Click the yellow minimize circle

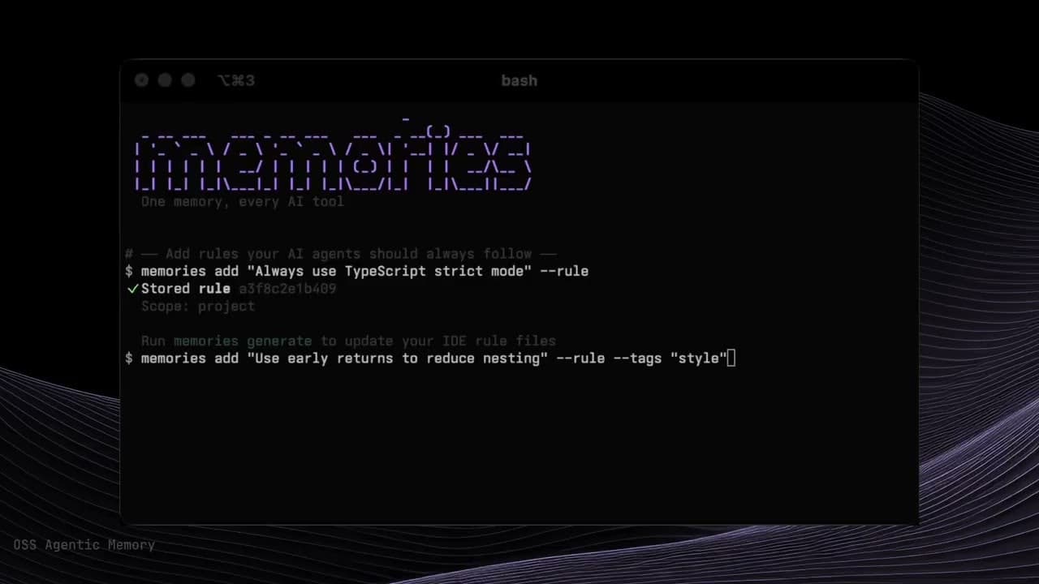coord(164,80)
